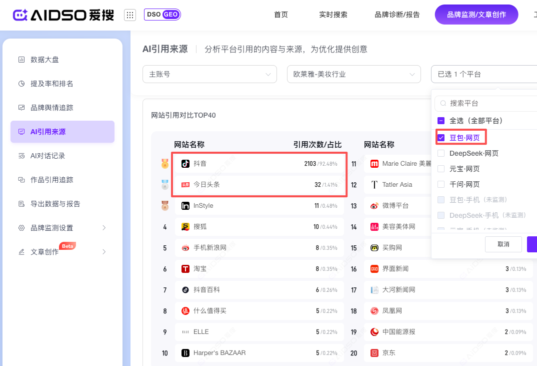Open the 欧莱雅-美妆行业 dropdown
The width and height of the screenshot is (537, 366).
coord(354,74)
